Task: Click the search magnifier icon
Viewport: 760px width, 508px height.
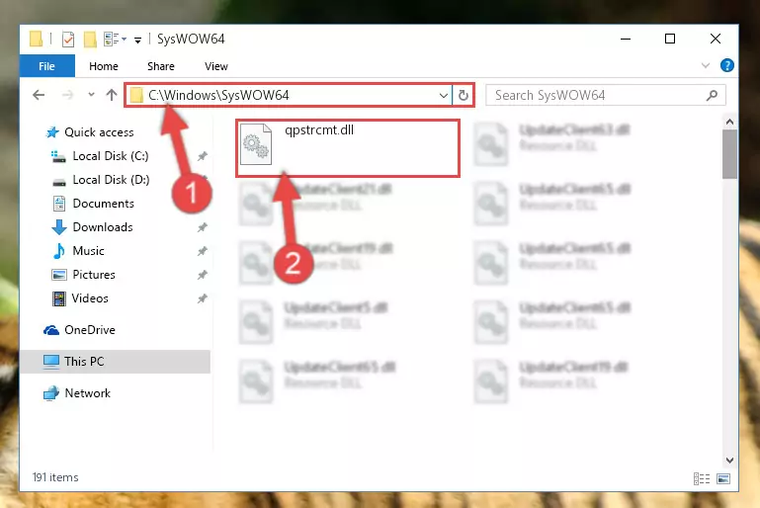Action: point(712,95)
